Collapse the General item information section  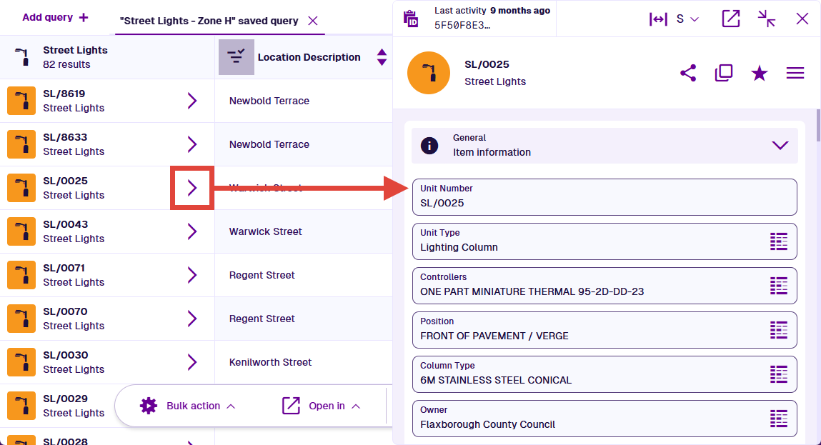[780, 146]
